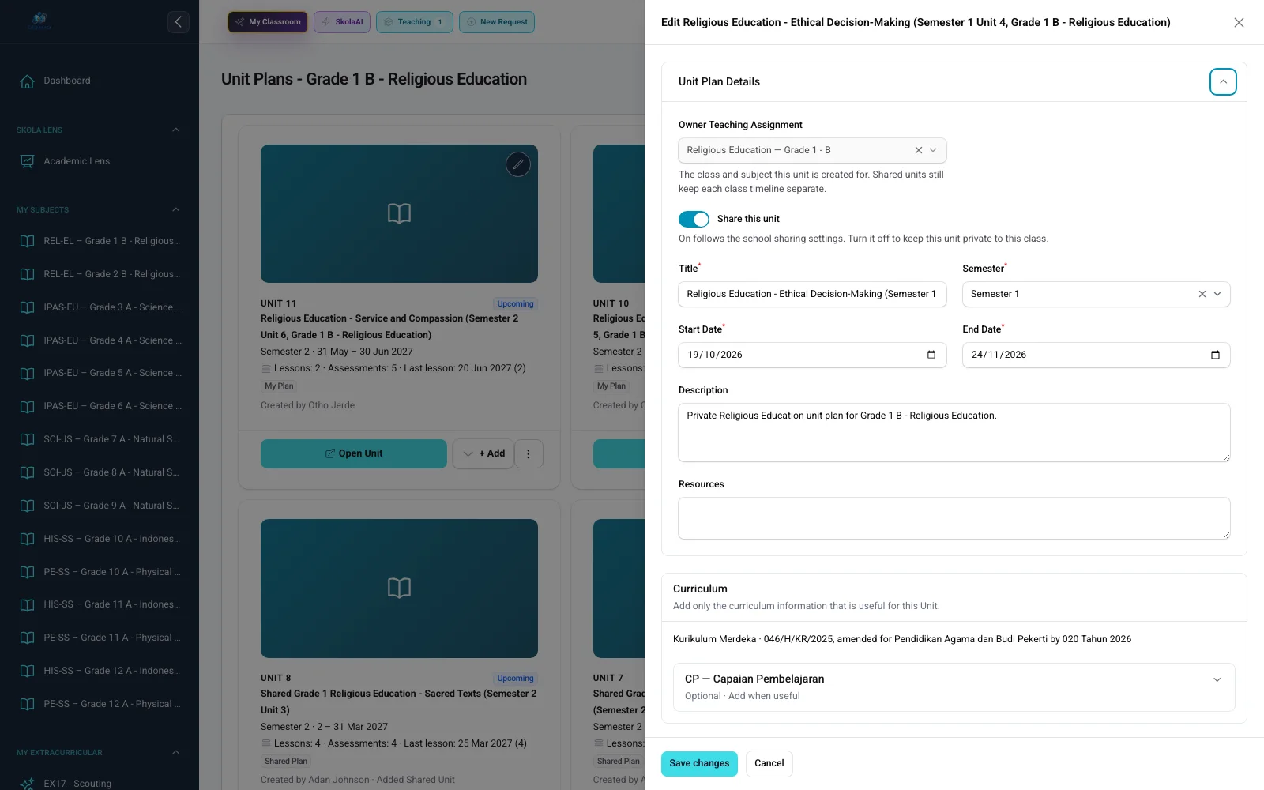Switch to the My Classroom tab

pyautogui.click(x=268, y=22)
